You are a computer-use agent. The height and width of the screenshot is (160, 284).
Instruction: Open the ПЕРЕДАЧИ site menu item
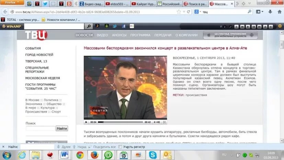[163, 35]
